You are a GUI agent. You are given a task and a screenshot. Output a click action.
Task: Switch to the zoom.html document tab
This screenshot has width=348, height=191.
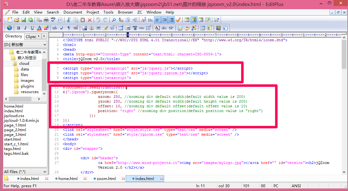(106, 178)
